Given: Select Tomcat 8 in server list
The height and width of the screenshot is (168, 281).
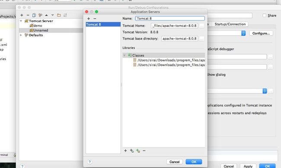Looking at the screenshot, I should [103, 24].
